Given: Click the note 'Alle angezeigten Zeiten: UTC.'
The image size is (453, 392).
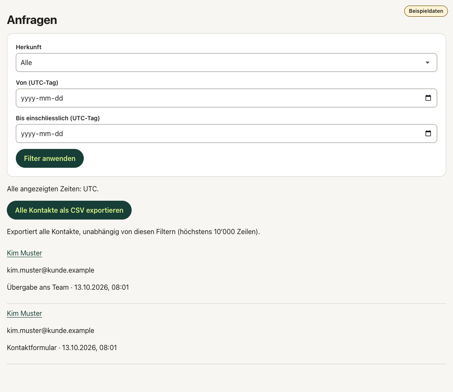Looking at the screenshot, I should (x=53, y=189).
